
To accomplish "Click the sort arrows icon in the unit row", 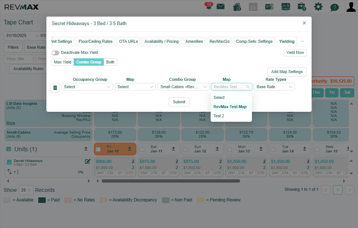I will click(9, 171).
